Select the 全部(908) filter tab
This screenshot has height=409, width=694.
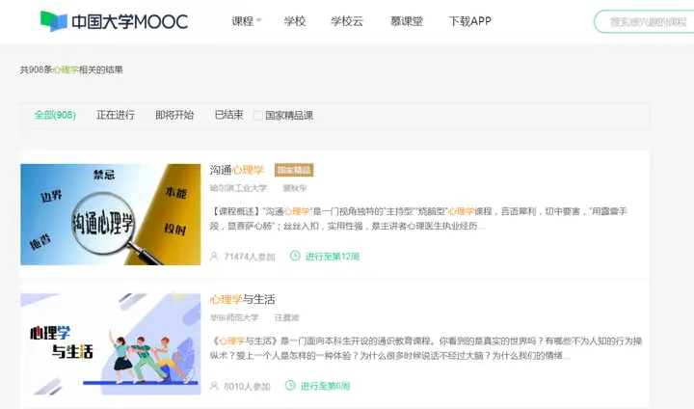55,115
